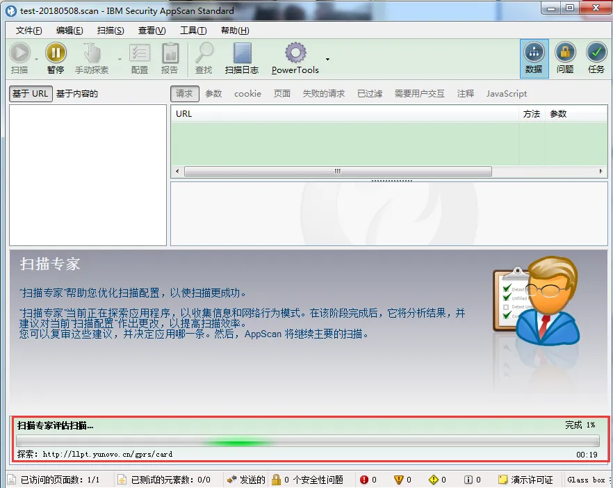Click the 已测试的元素数 icon in status bar
The height and width of the screenshot is (488, 613).
coord(122,480)
